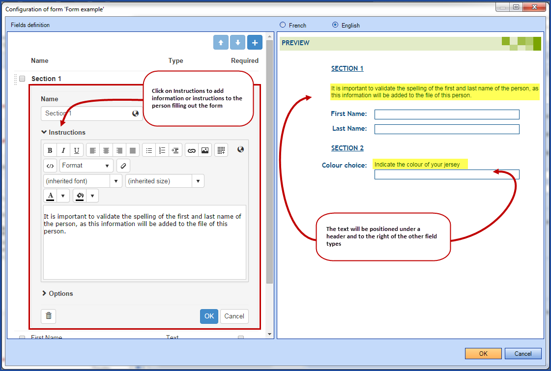Open the Format dropdown
Viewport: 551px width, 371px height.
tap(86, 165)
